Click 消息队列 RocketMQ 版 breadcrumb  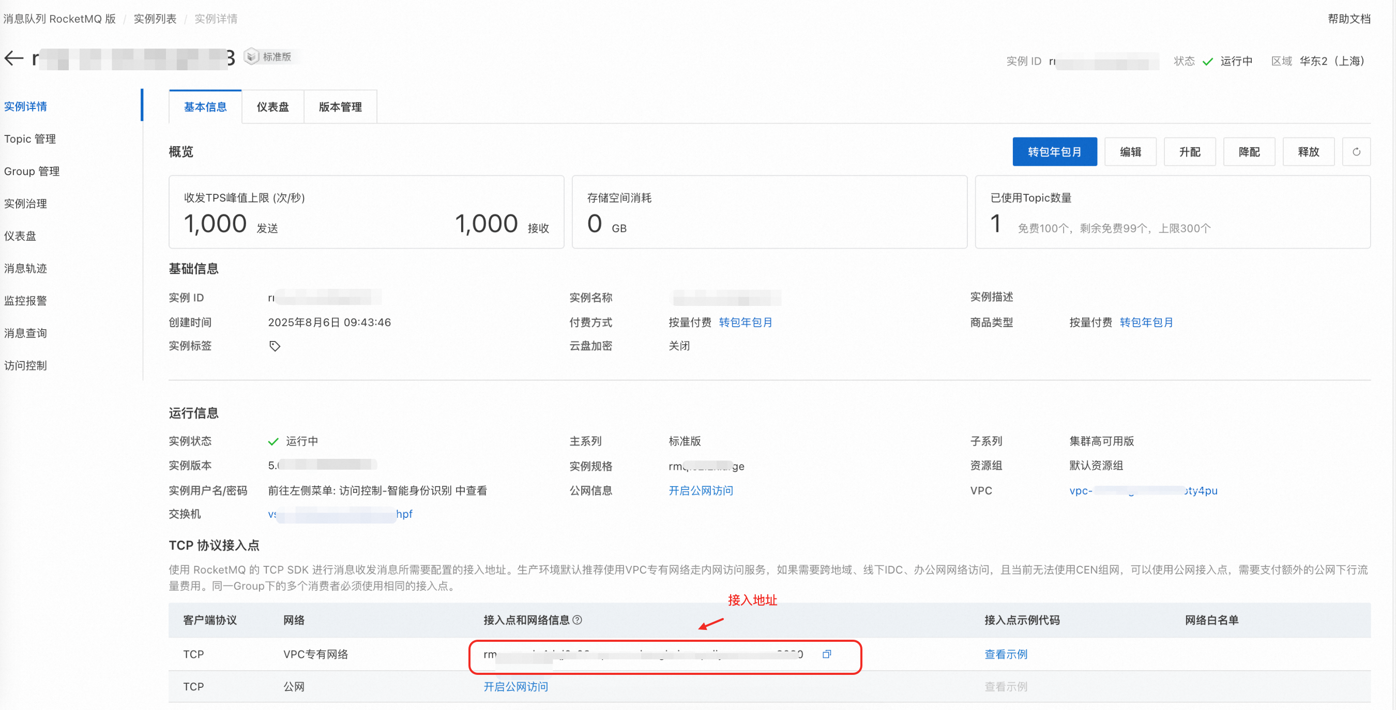coord(59,19)
